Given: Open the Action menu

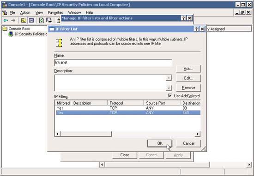Looking at the screenshot, I should 25,12.
